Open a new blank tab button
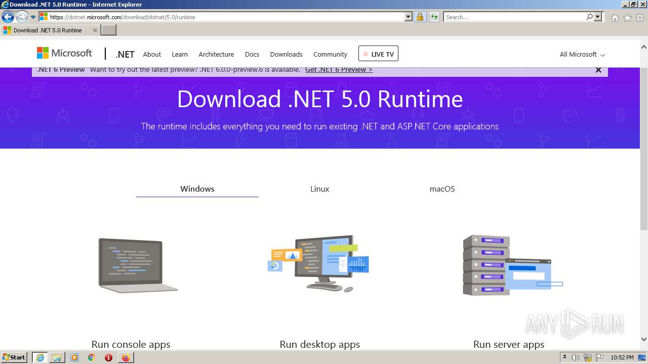 109,30
